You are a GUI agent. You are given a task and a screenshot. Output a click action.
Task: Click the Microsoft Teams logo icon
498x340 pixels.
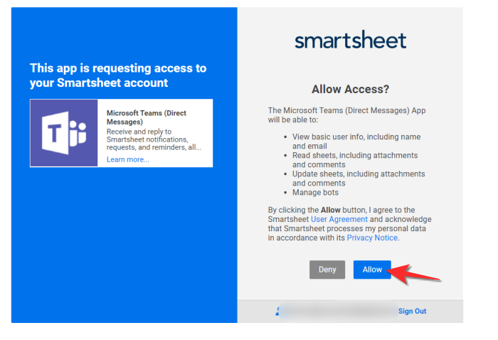(64, 133)
